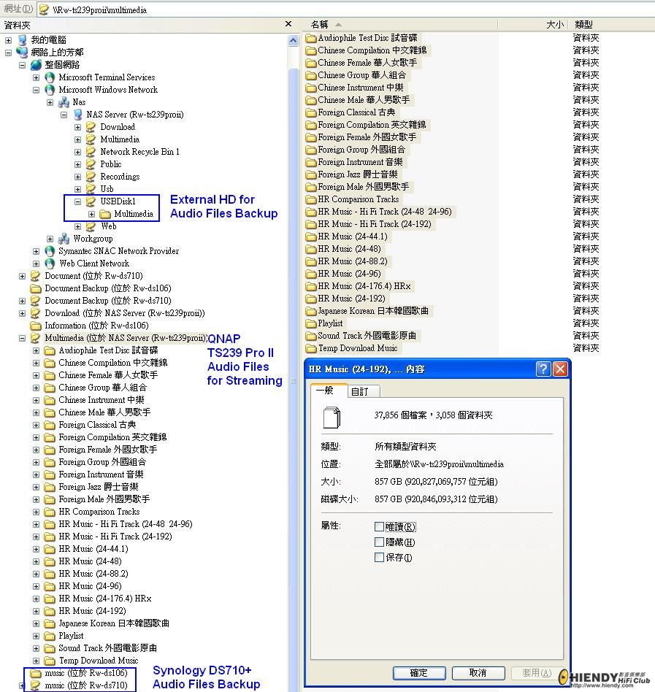The height and width of the screenshot is (692, 655).
Task: Collapse the Network Neighborhood node
Action: (8, 53)
